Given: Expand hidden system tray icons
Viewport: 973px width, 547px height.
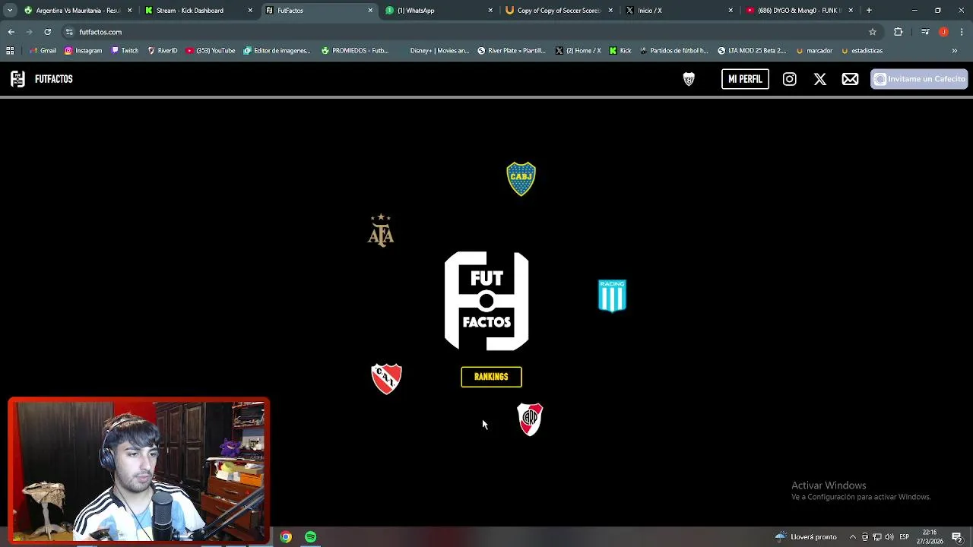Looking at the screenshot, I should 852,537.
